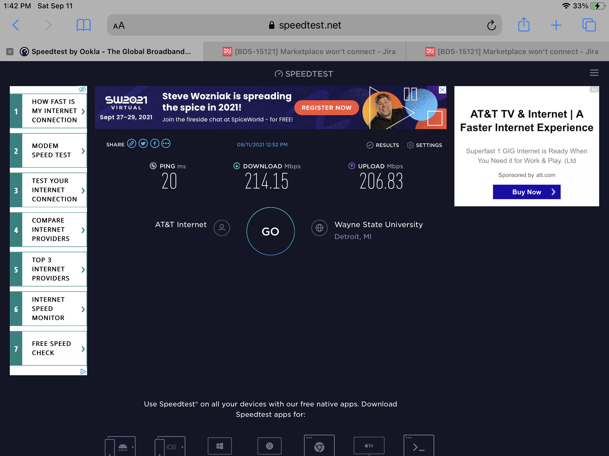The image size is (609, 456).
Task: Expand the Test Your Internet Connection chevron
Action: click(83, 190)
